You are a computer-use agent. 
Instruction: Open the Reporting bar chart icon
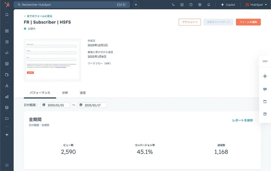click(7, 97)
